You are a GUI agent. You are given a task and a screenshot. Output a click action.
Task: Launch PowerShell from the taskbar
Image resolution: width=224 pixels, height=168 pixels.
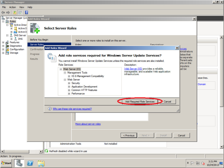tap(30, 163)
